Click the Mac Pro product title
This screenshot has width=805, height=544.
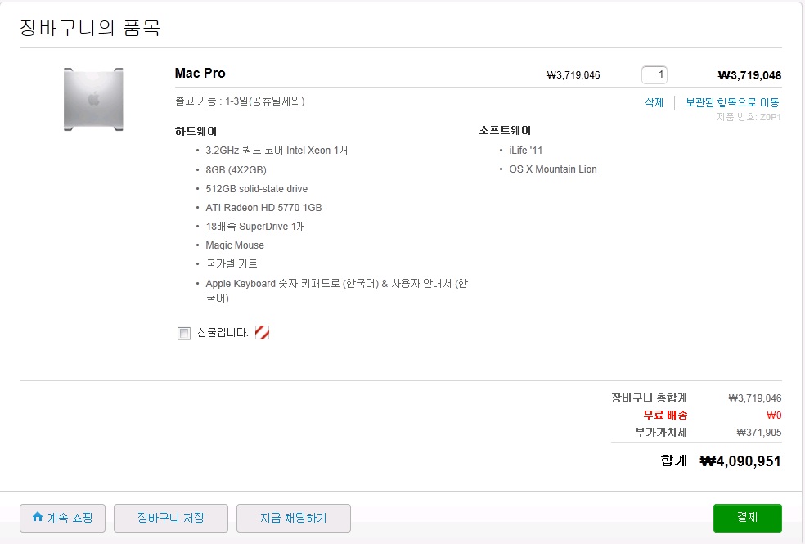pos(200,74)
